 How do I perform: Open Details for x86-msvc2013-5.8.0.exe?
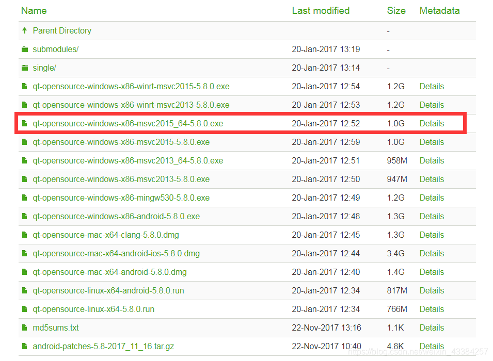432,179
